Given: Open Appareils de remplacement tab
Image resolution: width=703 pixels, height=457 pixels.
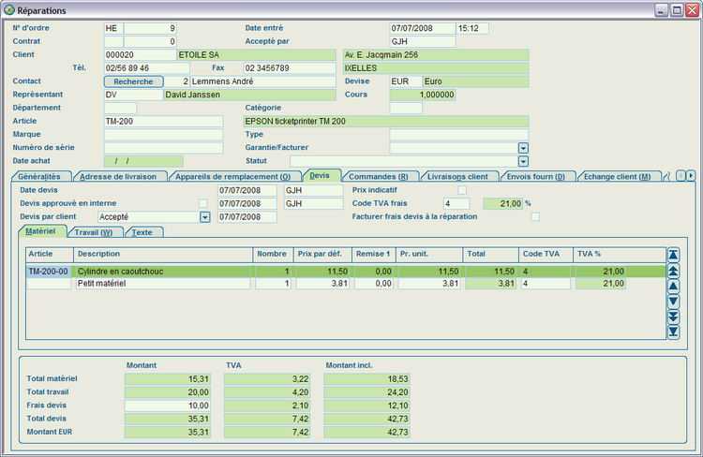Looking at the screenshot, I should tap(232, 177).
